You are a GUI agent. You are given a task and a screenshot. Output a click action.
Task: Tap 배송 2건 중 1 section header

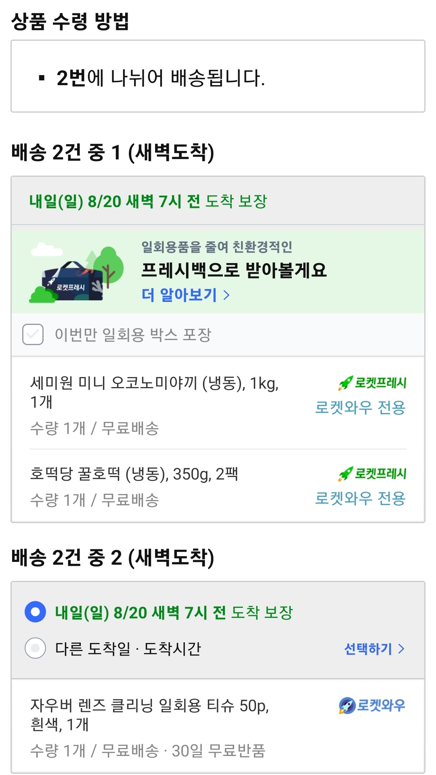pyautogui.click(x=113, y=152)
